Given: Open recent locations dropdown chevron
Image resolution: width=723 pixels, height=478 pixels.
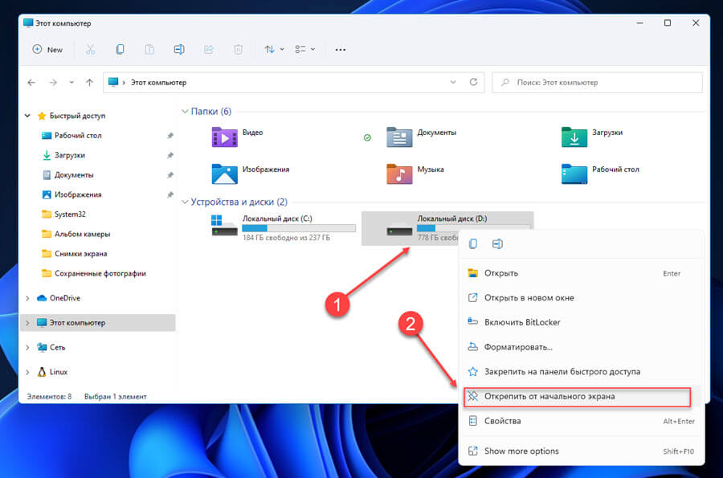Looking at the screenshot, I should click(71, 83).
